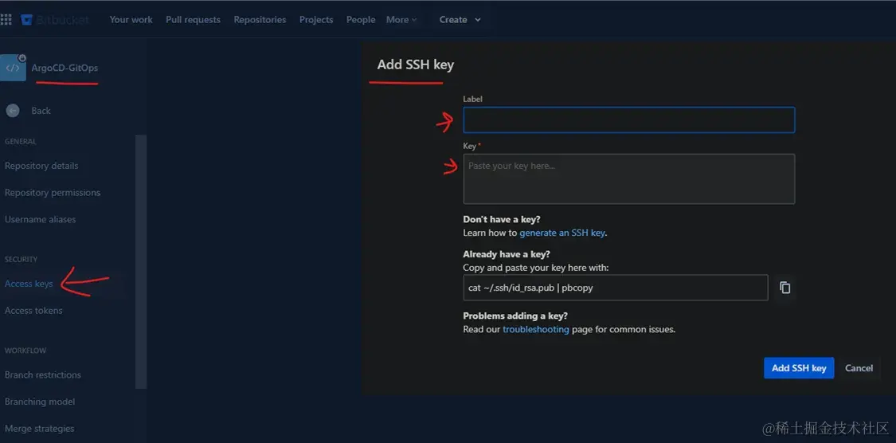Open the app switcher grid icon
The height and width of the screenshot is (443, 896).
(6, 20)
